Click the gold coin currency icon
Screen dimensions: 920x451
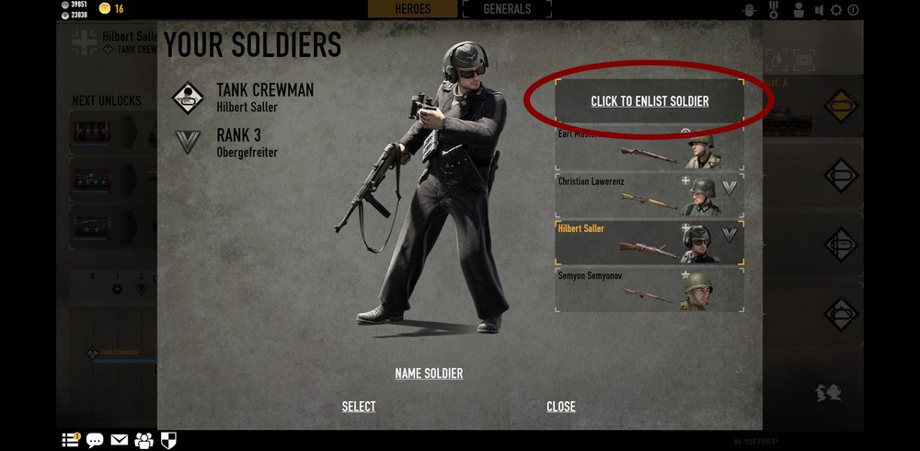105,8
